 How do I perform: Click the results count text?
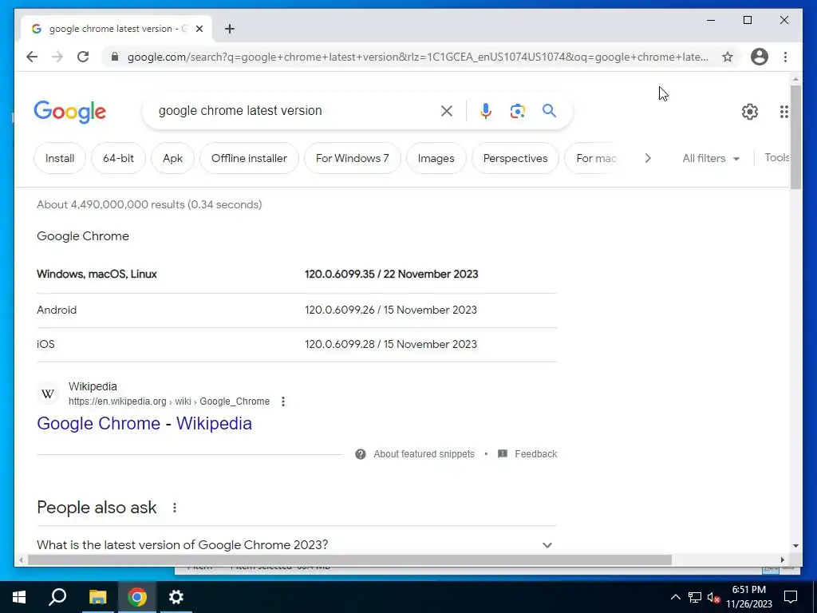tap(149, 204)
